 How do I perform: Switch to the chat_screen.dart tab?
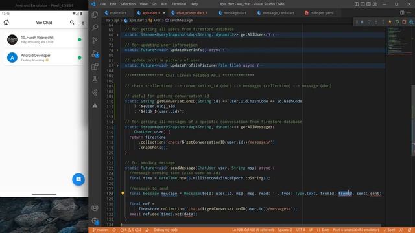[189, 13]
